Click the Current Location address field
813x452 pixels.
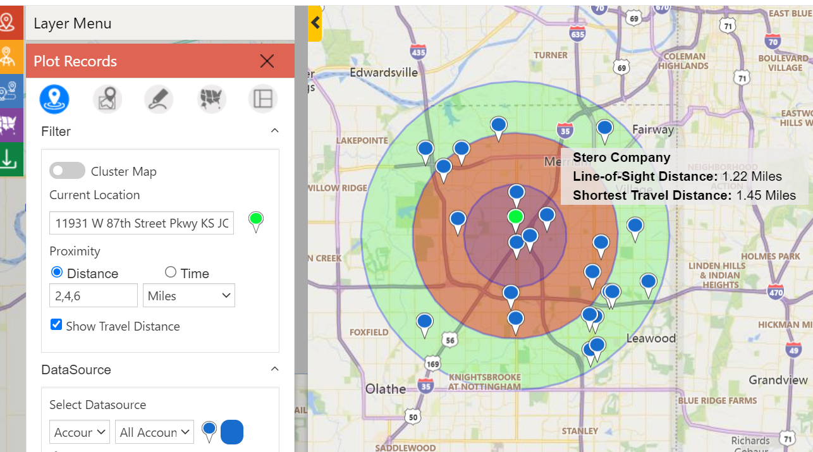(142, 223)
